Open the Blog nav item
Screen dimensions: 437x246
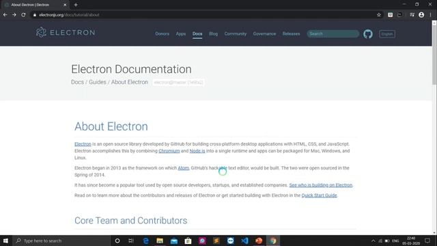tap(214, 33)
